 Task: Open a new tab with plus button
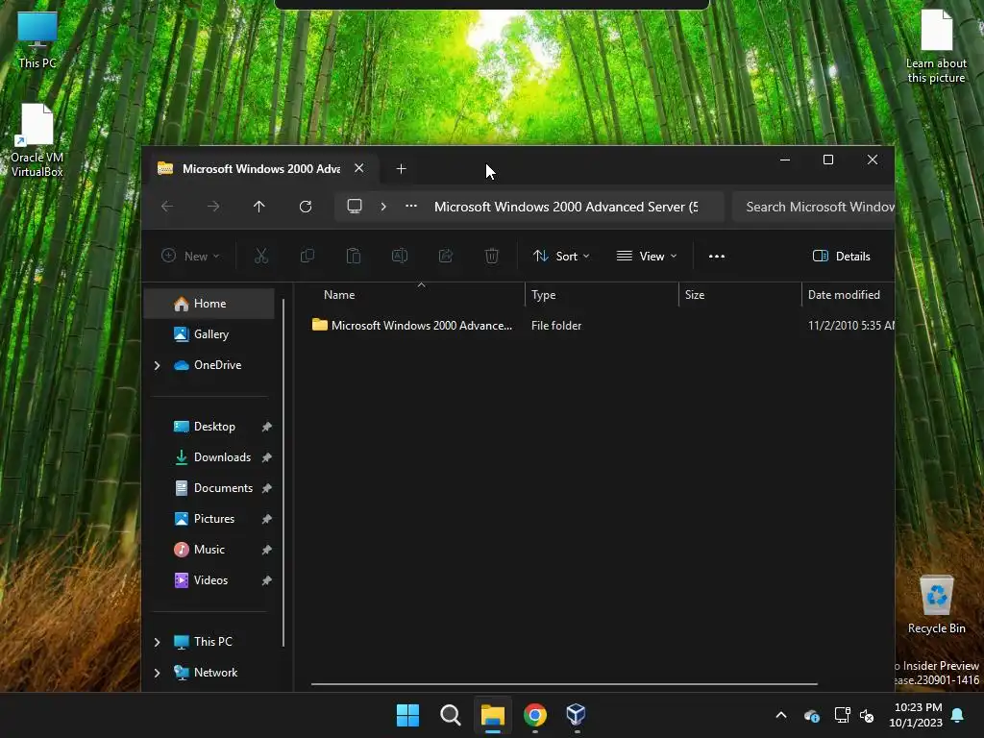(x=402, y=169)
